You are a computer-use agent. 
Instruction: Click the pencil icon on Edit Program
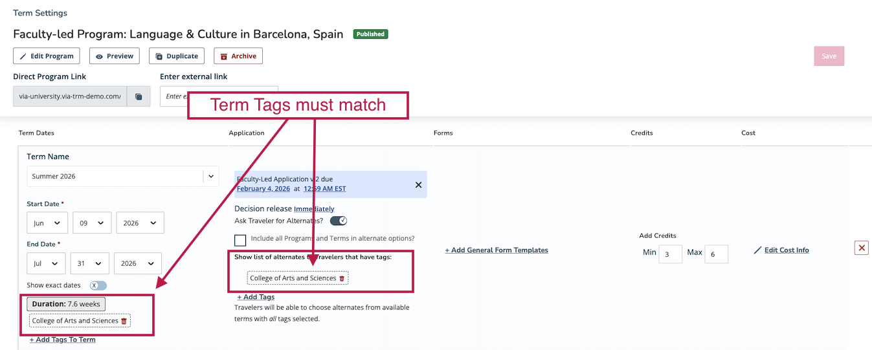tap(23, 56)
